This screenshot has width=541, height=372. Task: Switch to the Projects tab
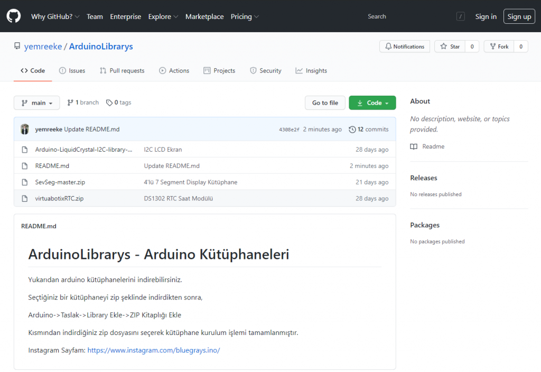[x=219, y=70]
